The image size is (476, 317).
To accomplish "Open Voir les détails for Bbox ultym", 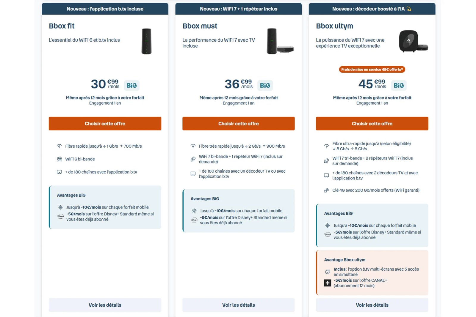I will (x=372, y=305).
